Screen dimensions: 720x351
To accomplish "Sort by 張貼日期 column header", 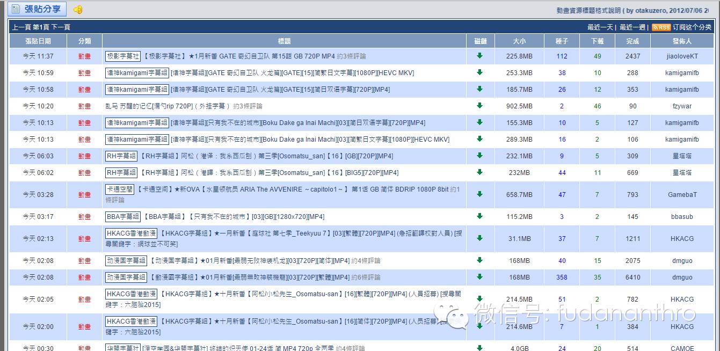I will pos(38,41).
